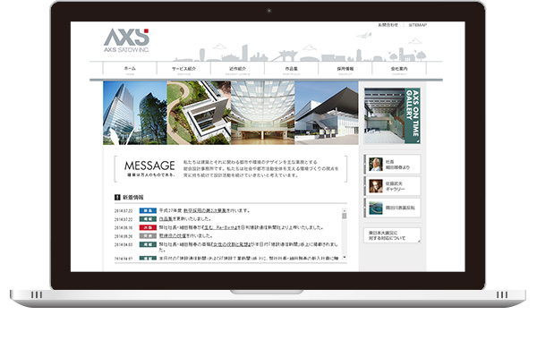The width and height of the screenshot is (537, 340).
Task: Open the president's message portrait banner
Action: (392, 165)
